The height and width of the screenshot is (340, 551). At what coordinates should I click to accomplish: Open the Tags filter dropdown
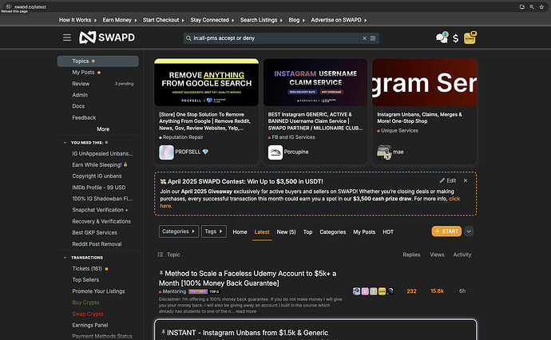coord(214,231)
